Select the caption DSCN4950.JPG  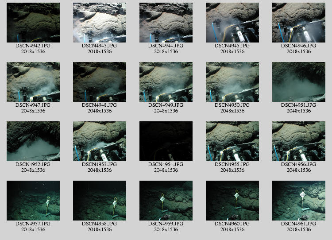click(x=232, y=105)
